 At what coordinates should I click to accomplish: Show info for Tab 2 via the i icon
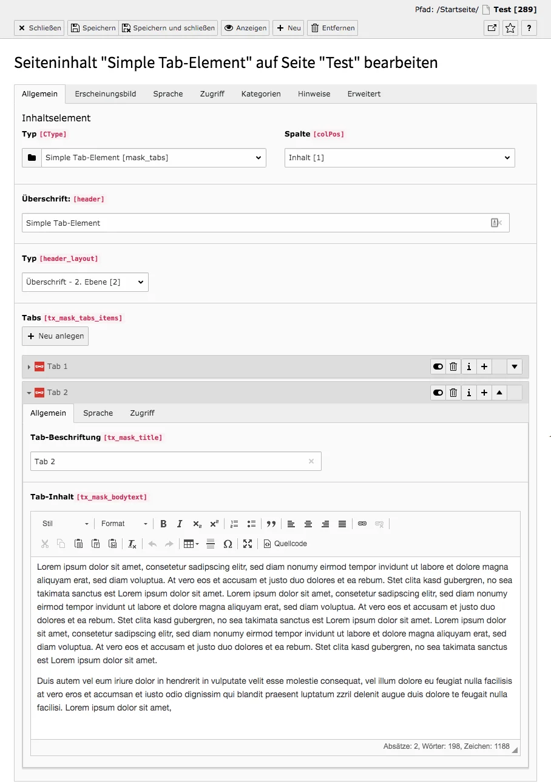(x=468, y=393)
